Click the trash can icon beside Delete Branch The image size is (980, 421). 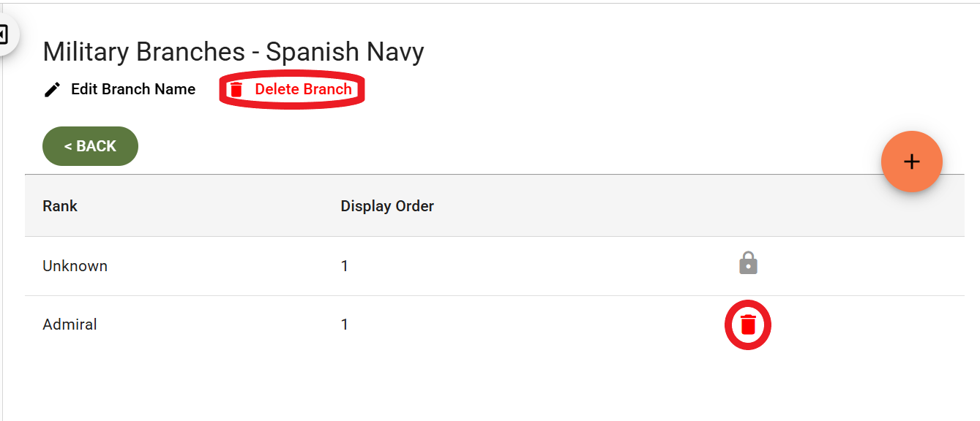[x=236, y=90]
